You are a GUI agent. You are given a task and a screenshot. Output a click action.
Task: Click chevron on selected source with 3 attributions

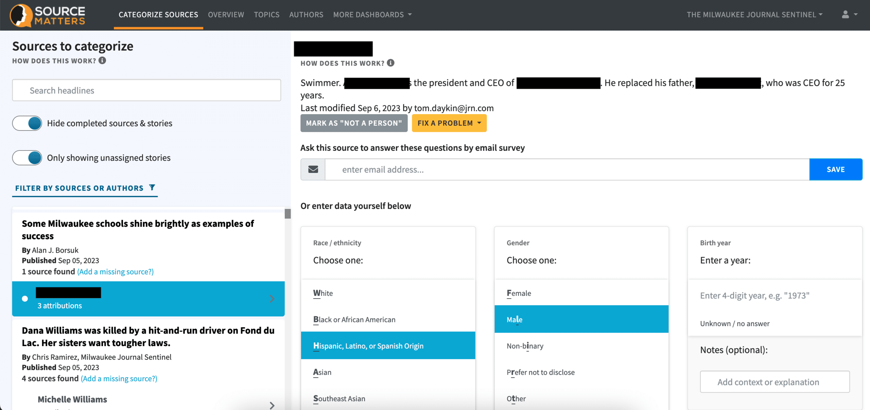(x=272, y=299)
